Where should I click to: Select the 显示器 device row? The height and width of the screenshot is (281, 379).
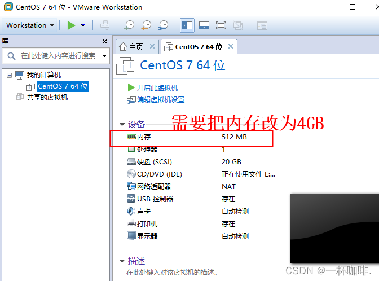point(201,236)
